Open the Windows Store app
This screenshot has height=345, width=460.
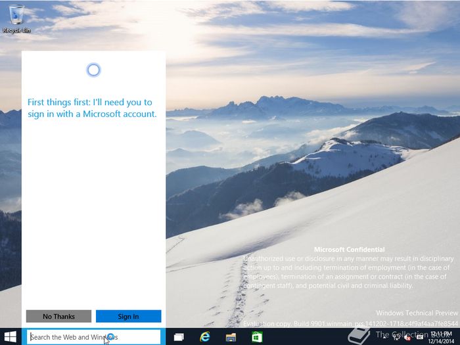[257, 336]
